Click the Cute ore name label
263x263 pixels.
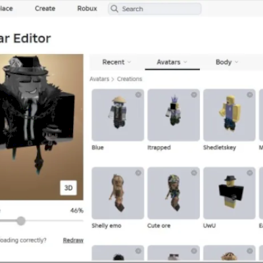click(x=159, y=226)
